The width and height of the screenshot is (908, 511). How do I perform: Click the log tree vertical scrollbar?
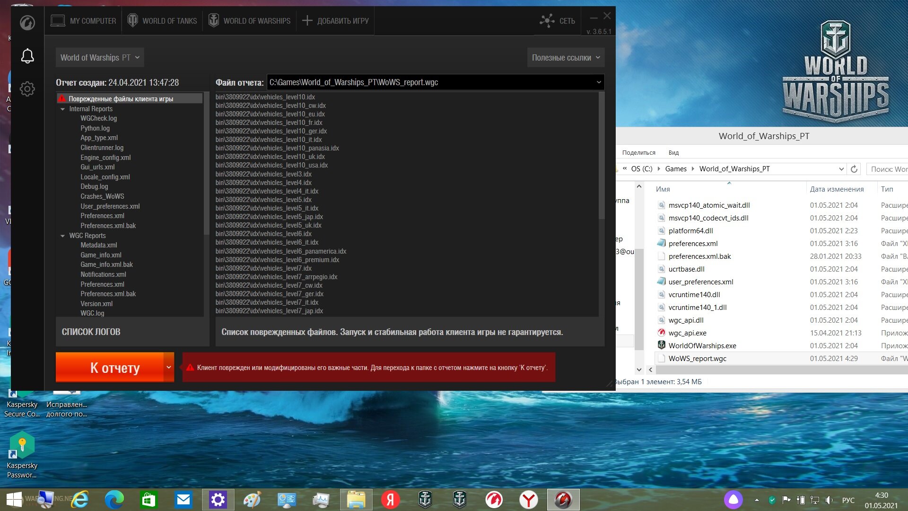[206, 163]
